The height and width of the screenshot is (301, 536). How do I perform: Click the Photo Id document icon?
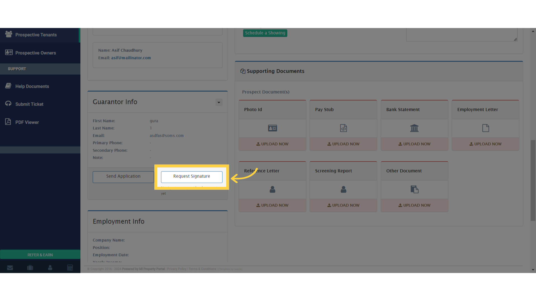coord(272,128)
